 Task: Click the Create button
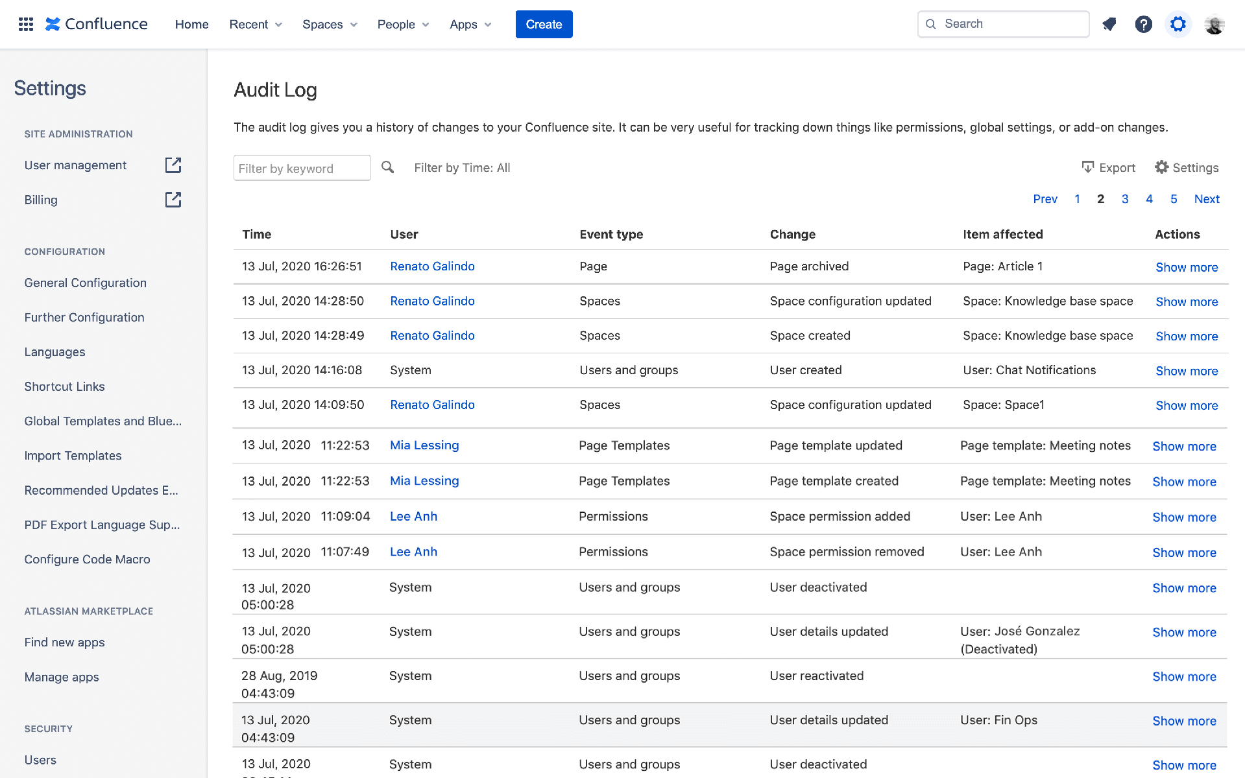click(544, 24)
